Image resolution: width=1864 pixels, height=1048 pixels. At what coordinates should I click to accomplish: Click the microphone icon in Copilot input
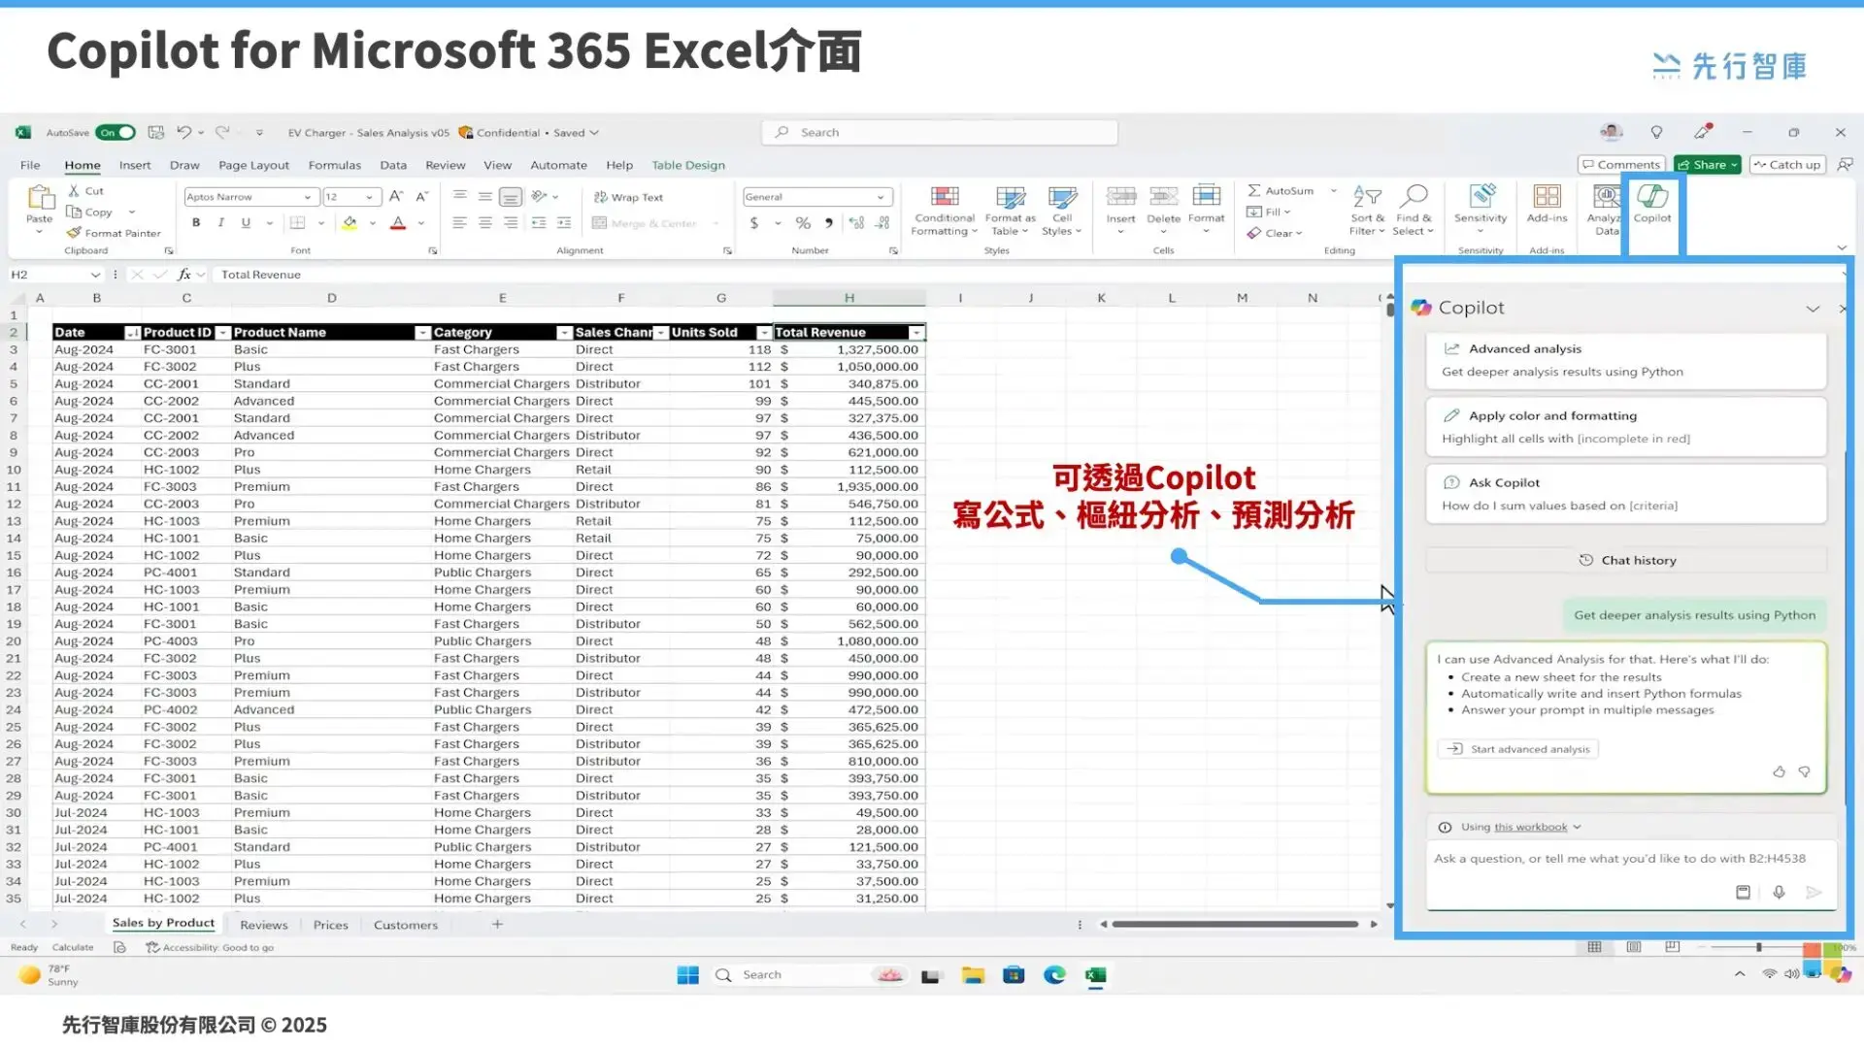click(1779, 892)
